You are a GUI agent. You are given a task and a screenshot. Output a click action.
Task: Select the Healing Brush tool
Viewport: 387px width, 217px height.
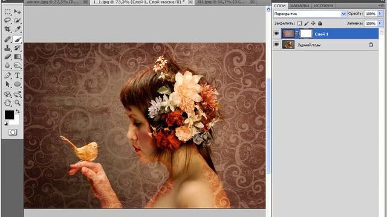pos(7,39)
